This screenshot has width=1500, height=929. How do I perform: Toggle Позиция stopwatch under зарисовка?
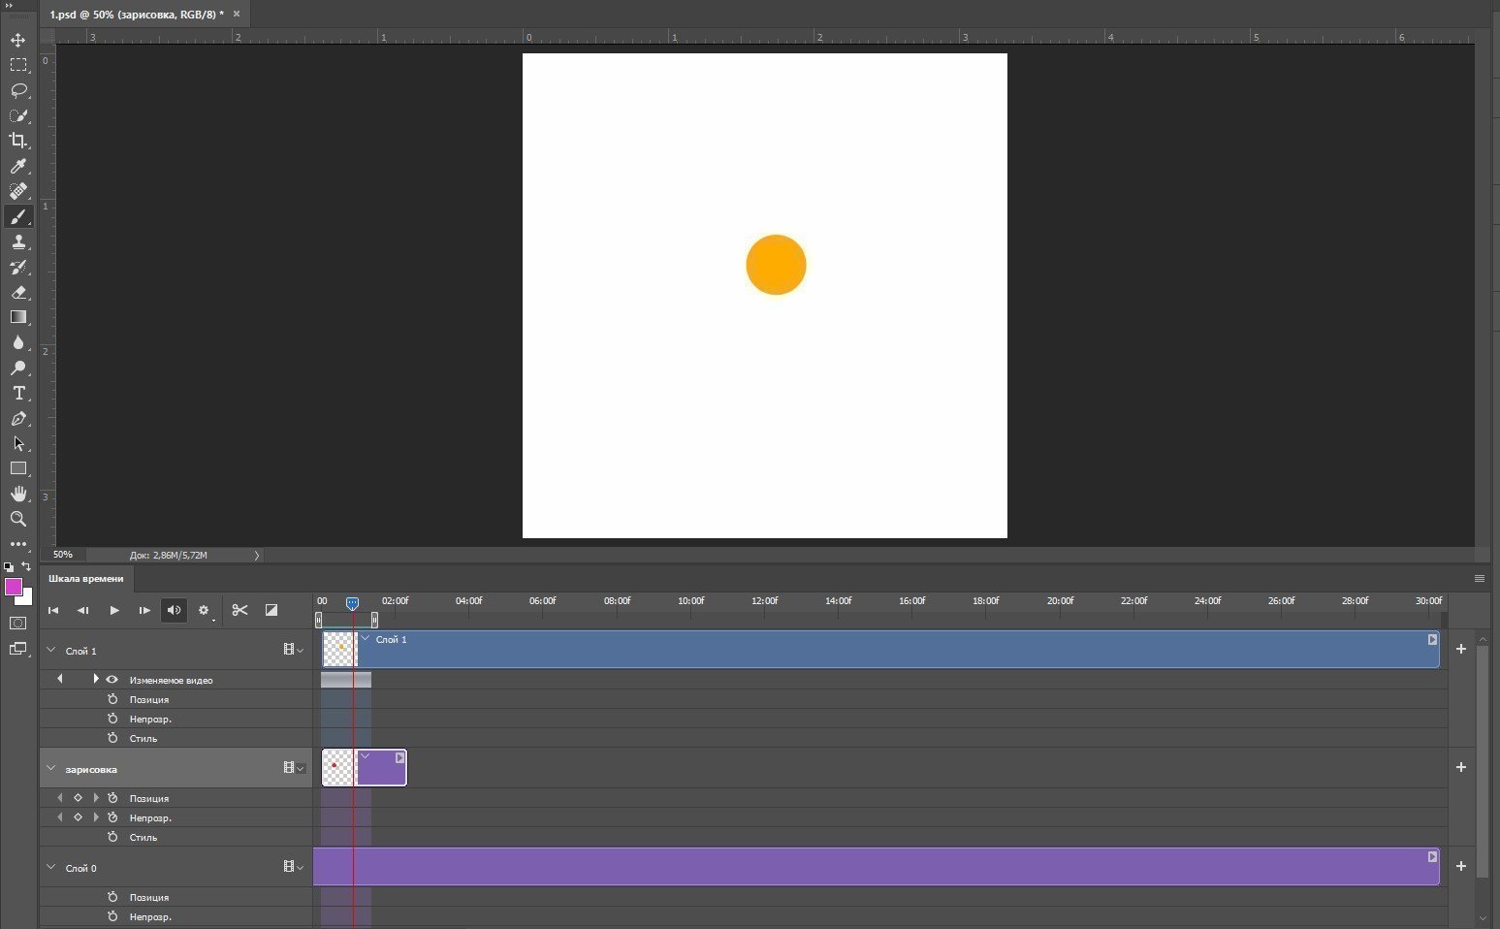pos(112,798)
